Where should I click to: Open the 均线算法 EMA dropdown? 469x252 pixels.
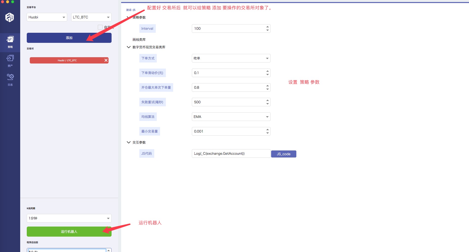point(231,117)
